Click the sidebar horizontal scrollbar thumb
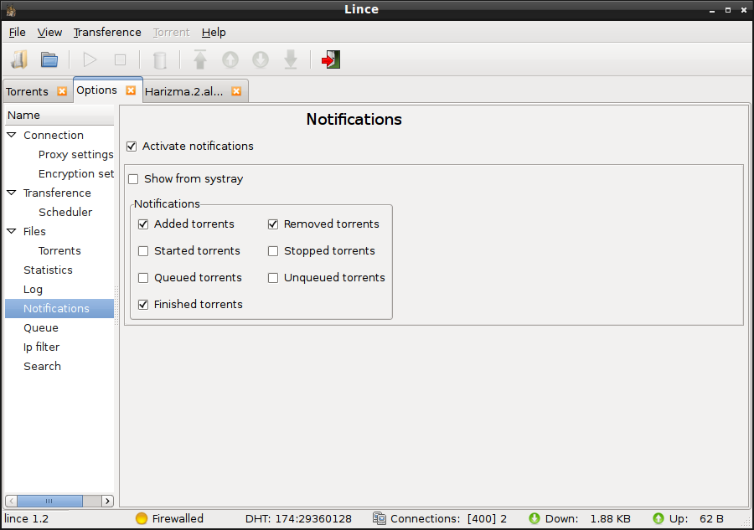The width and height of the screenshot is (754, 530). point(49,502)
